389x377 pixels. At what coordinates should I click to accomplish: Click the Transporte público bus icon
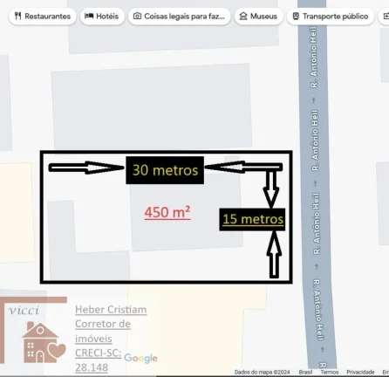(296, 16)
